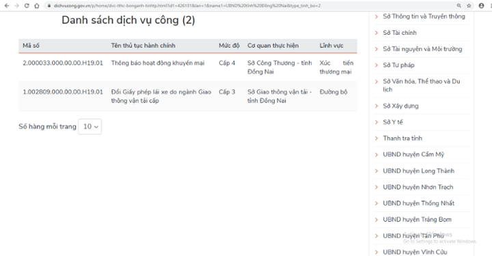Bookmark this page with the star icon
This screenshot has height=256, width=492.
pos(469,5)
